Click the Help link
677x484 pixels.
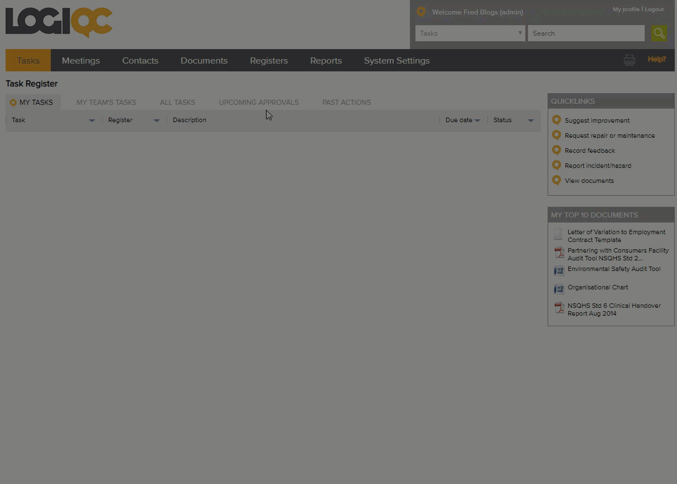point(656,59)
